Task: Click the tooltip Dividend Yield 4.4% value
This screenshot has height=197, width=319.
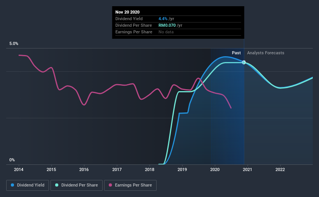Action: [x=162, y=19]
